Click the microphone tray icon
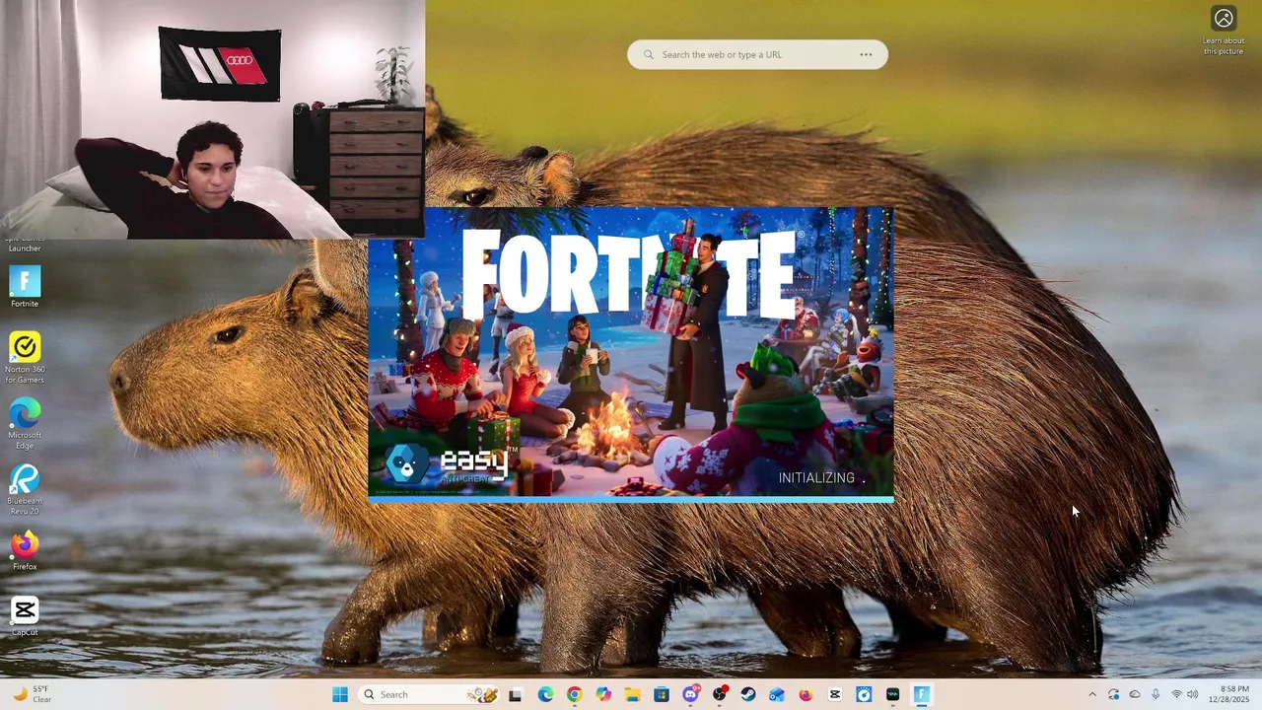This screenshot has width=1262, height=710. coord(1156,694)
